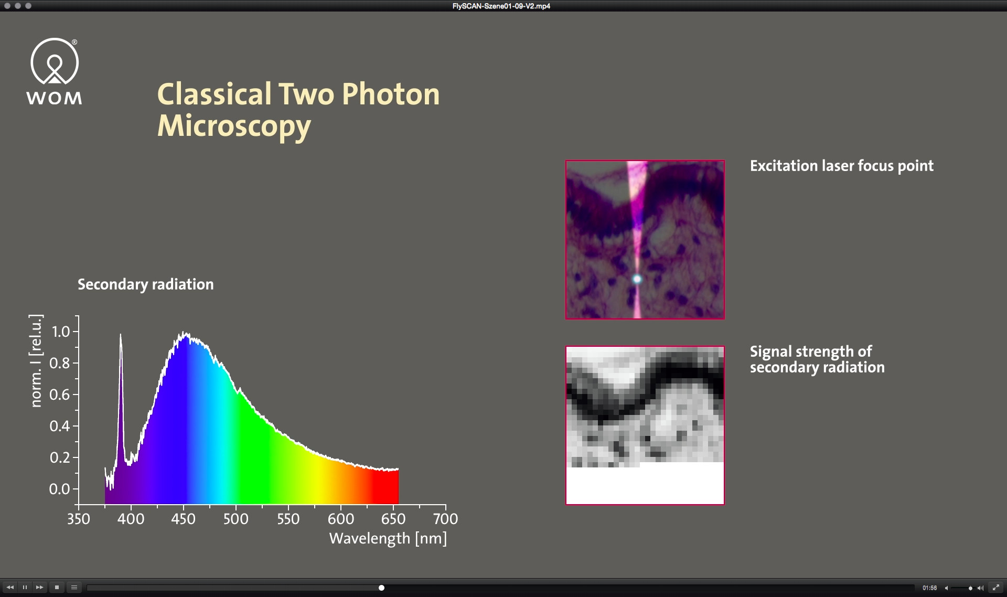Image resolution: width=1007 pixels, height=597 pixels.
Task: Open the playlist panel
Action: 74,588
